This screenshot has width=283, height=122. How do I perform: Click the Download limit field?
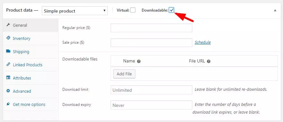pos(151,90)
